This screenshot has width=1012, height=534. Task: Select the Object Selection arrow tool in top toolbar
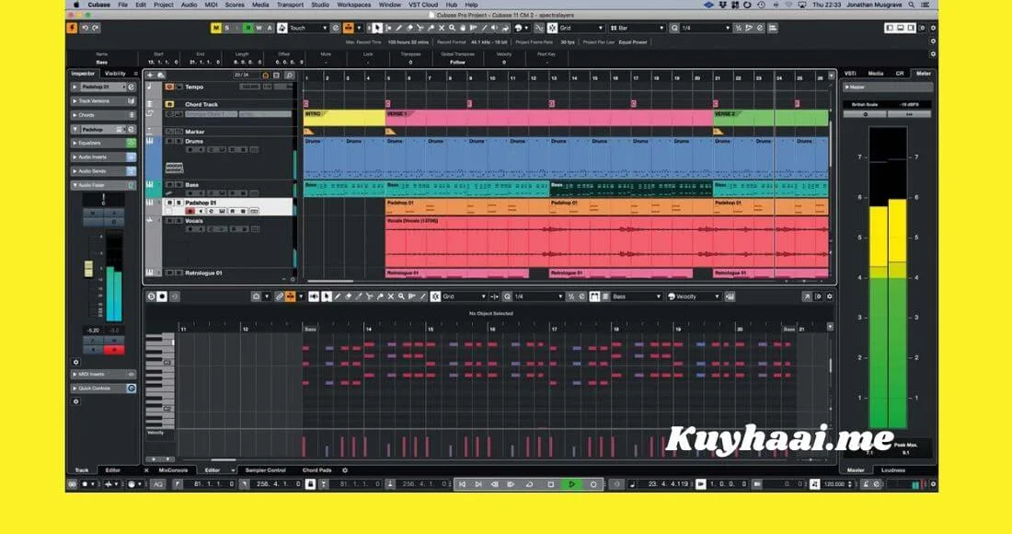click(x=377, y=28)
